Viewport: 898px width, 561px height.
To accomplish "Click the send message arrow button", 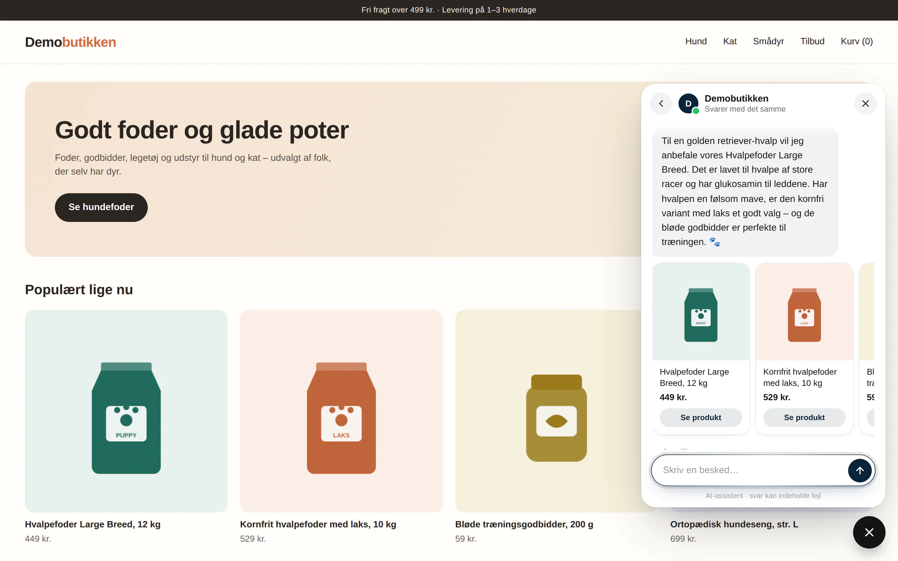I will pyautogui.click(x=859, y=470).
